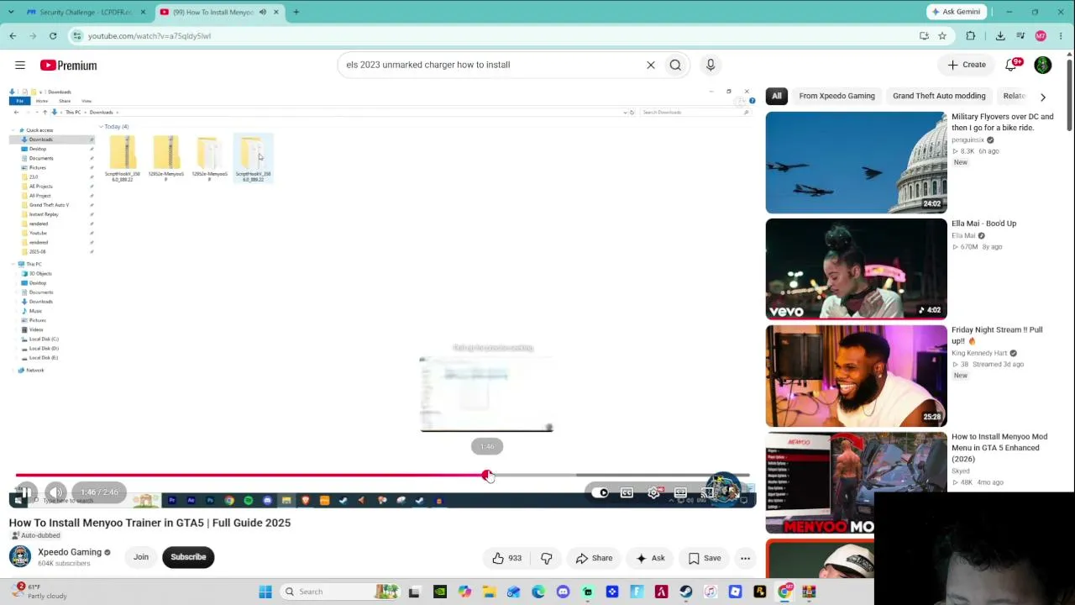Image resolution: width=1075 pixels, height=605 pixels.
Task: Open more actions ellipsis below video
Action: pyautogui.click(x=745, y=558)
